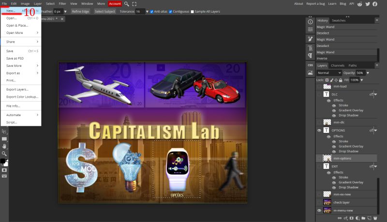The image size is (387, 222).
Task: Open the Opacity slider dropdown arrow
Action: point(368,73)
